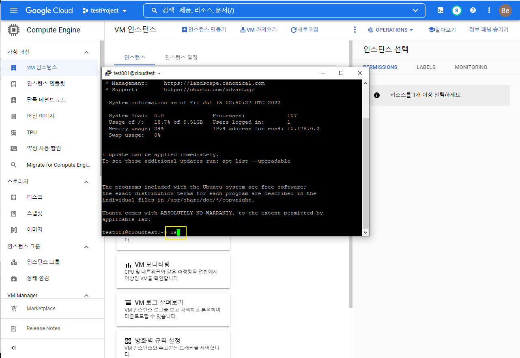Open 머신 이미지 in sidebar

point(49,116)
